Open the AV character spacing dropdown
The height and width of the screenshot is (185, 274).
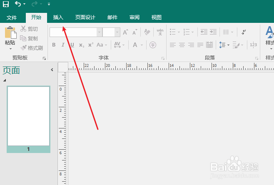[119, 45]
